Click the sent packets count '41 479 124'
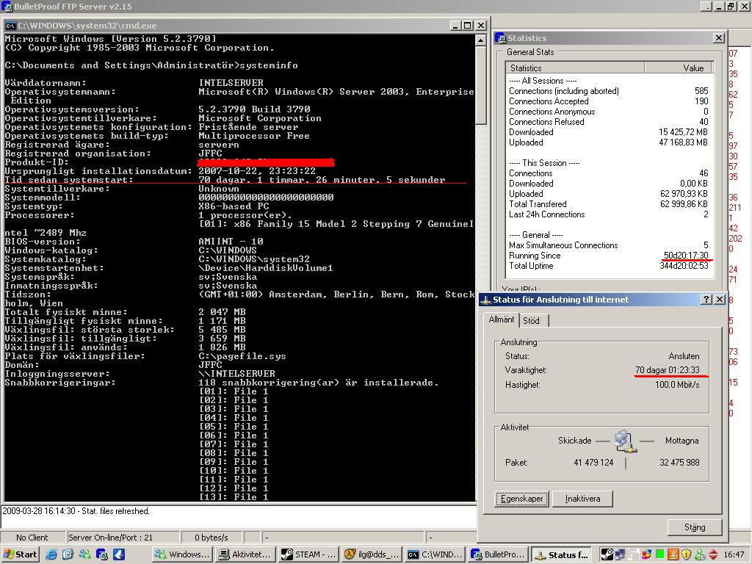The height and width of the screenshot is (564, 752). click(x=593, y=463)
